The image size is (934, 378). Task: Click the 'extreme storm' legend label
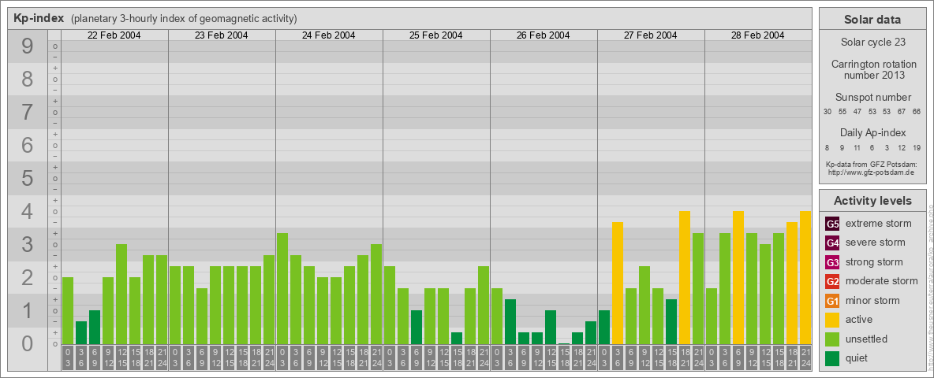coord(879,224)
